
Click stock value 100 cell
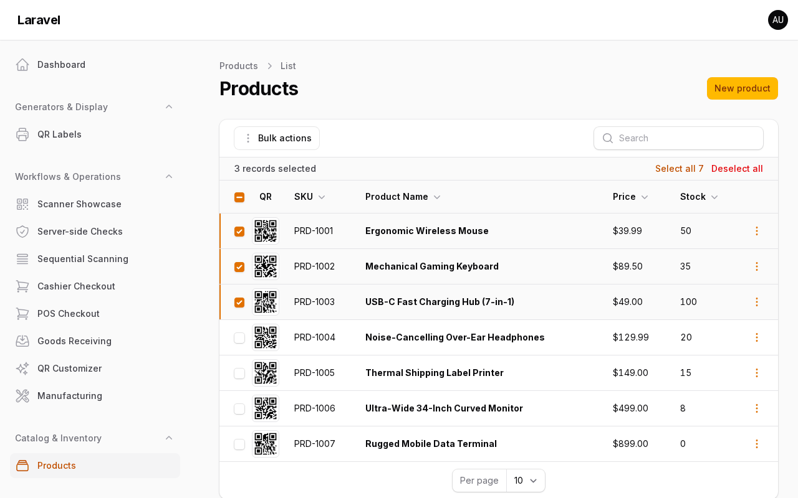click(x=688, y=302)
